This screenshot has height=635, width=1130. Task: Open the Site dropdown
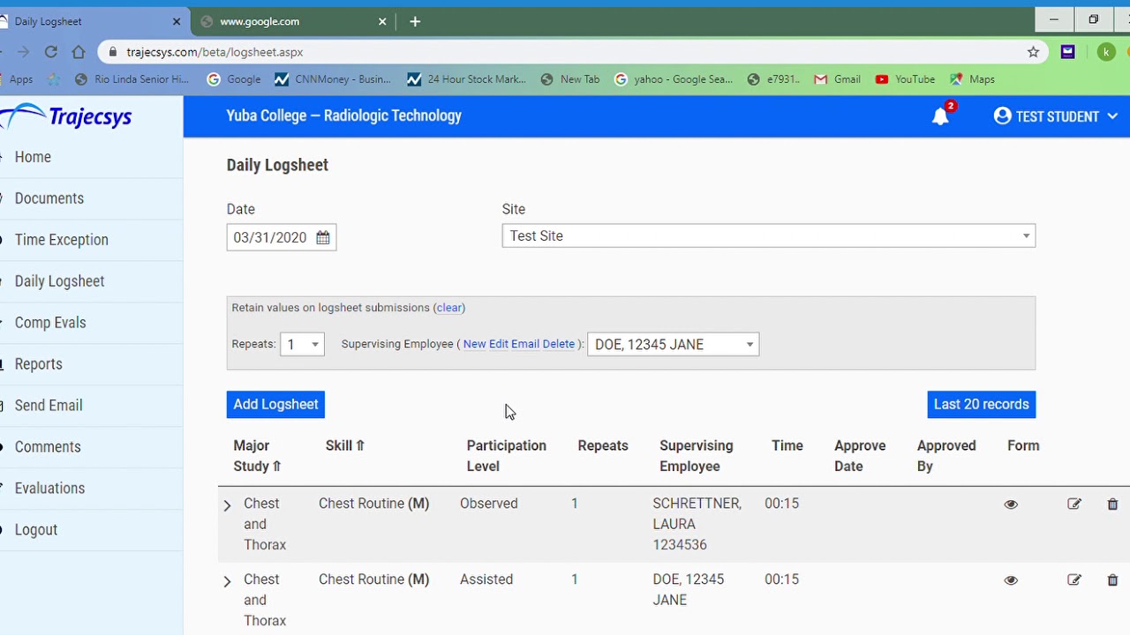[x=768, y=236]
